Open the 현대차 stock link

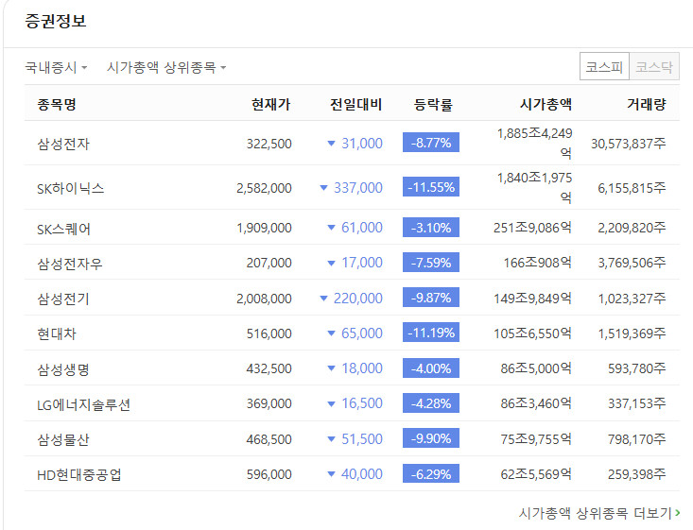(57, 333)
